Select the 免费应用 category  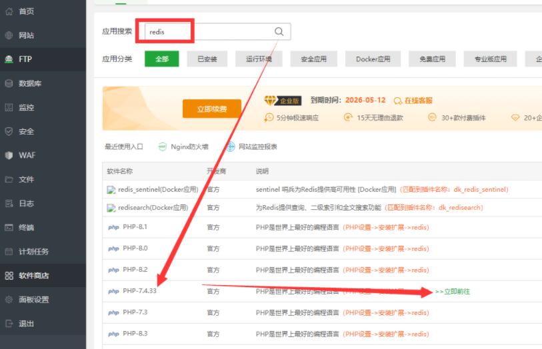[x=432, y=59]
